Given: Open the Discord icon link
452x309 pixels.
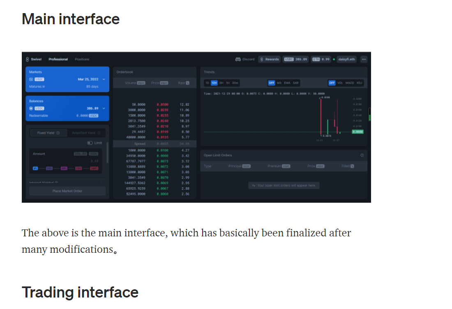Looking at the screenshot, I should click(238, 60).
